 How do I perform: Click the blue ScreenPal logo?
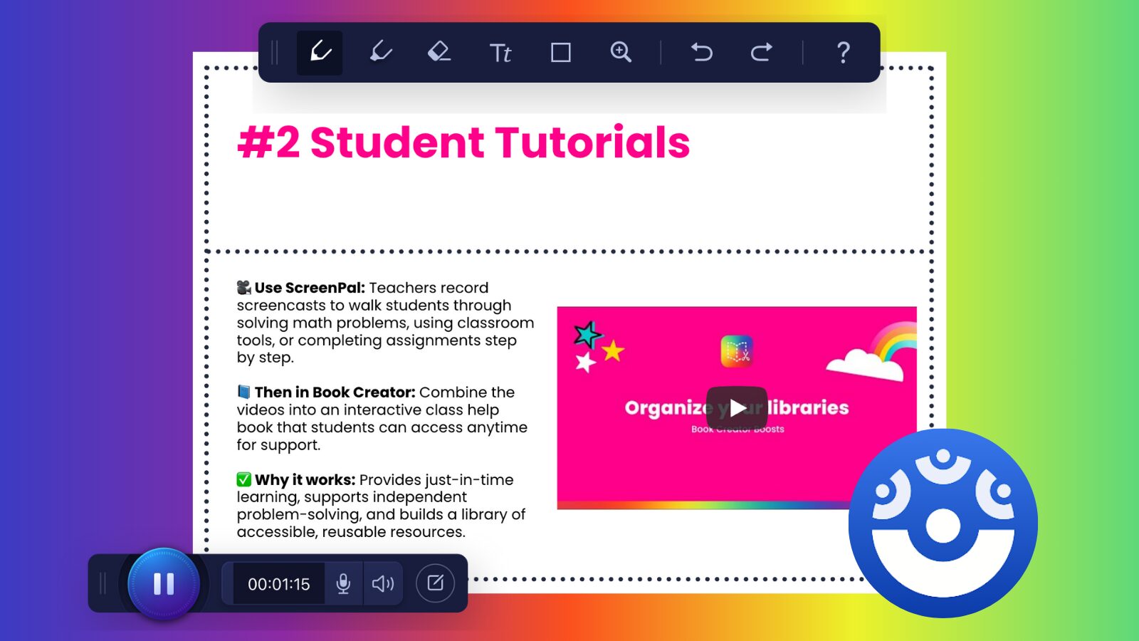click(943, 523)
